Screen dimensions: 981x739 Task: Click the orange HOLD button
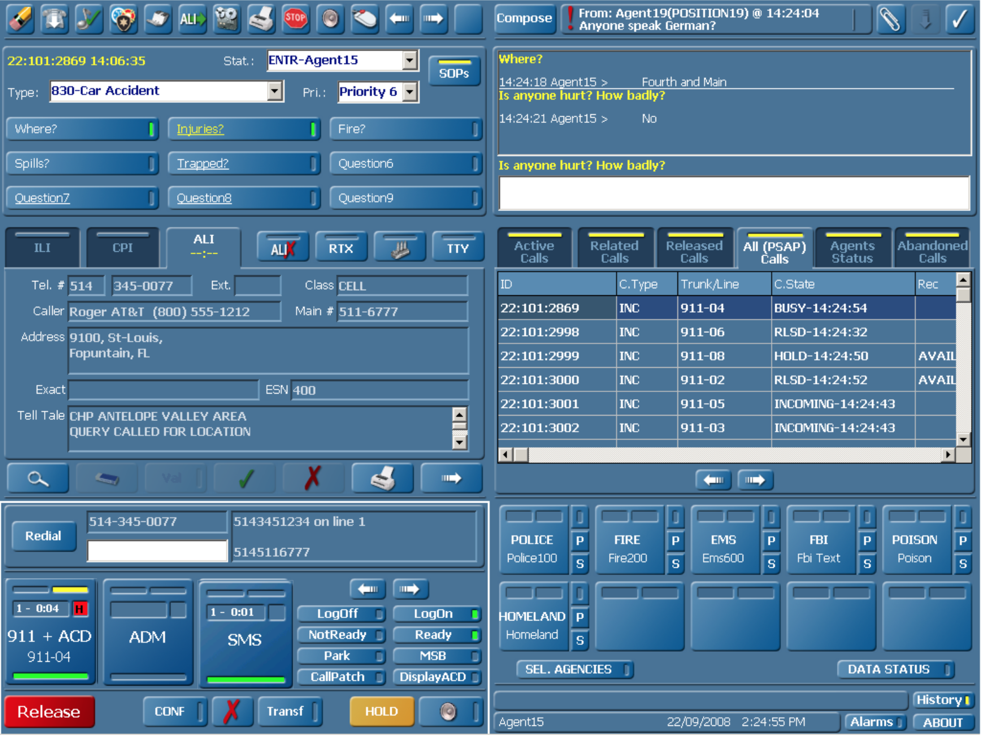[x=381, y=711]
